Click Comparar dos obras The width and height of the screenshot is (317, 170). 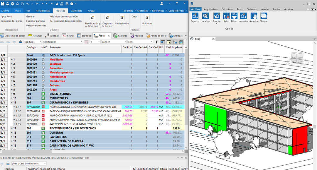point(11,21)
